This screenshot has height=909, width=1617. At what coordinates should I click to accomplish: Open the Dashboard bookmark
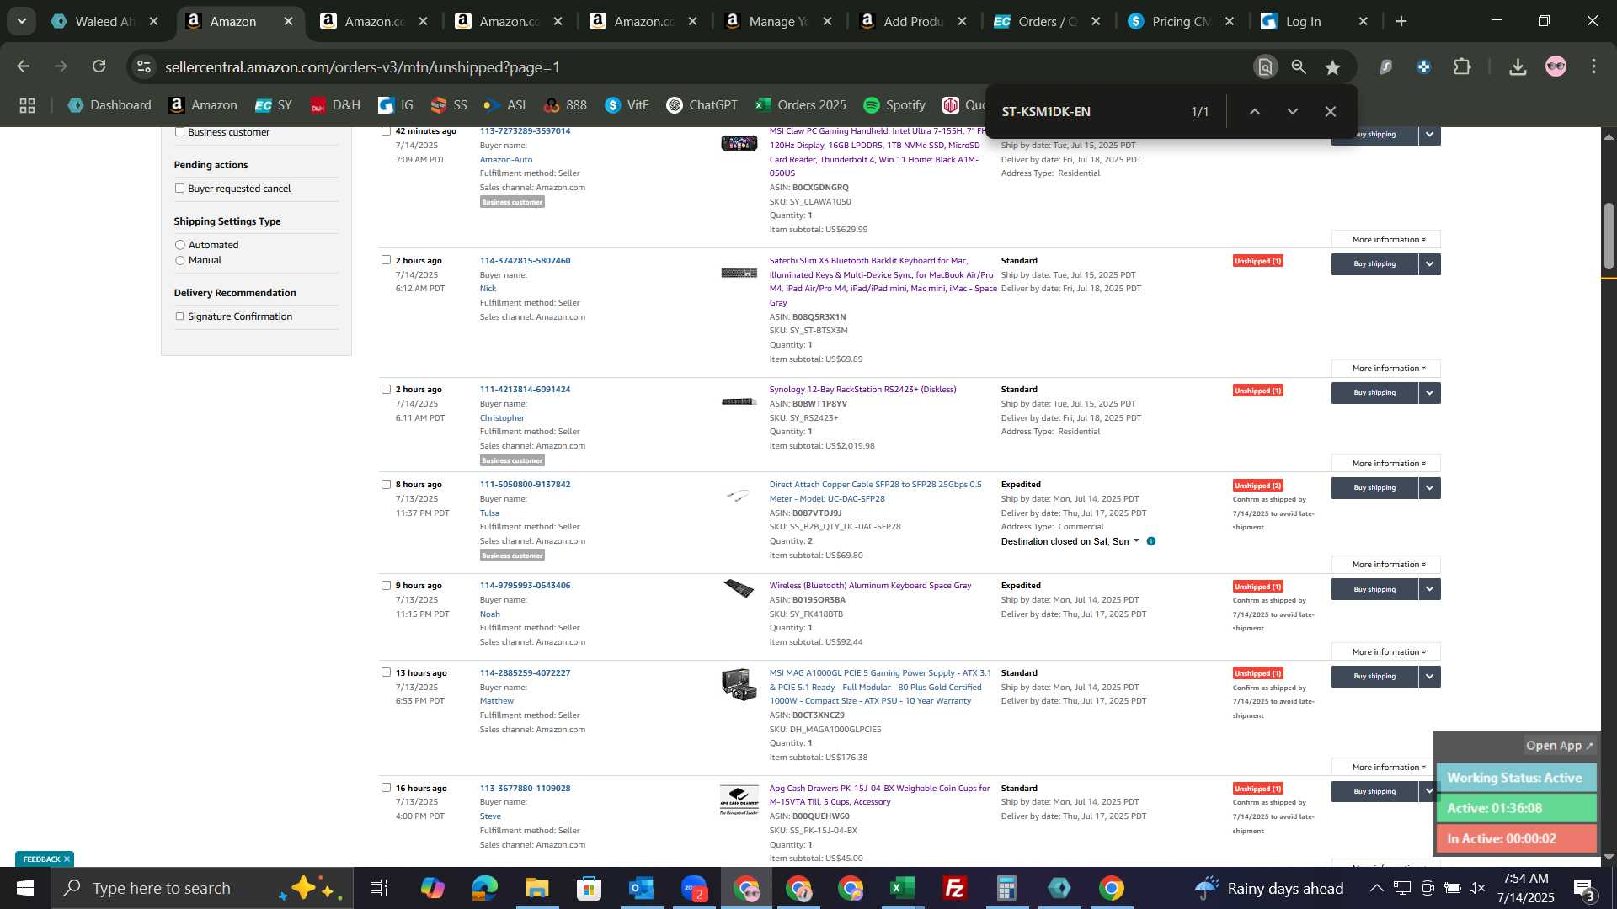click(109, 105)
